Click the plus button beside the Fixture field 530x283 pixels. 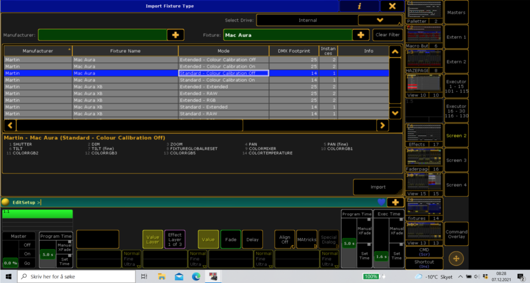(x=360, y=35)
